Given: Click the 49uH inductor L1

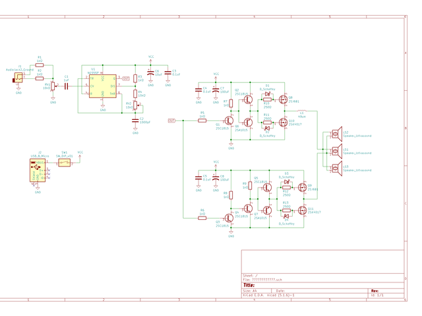Looking at the screenshot, I should (302, 110).
